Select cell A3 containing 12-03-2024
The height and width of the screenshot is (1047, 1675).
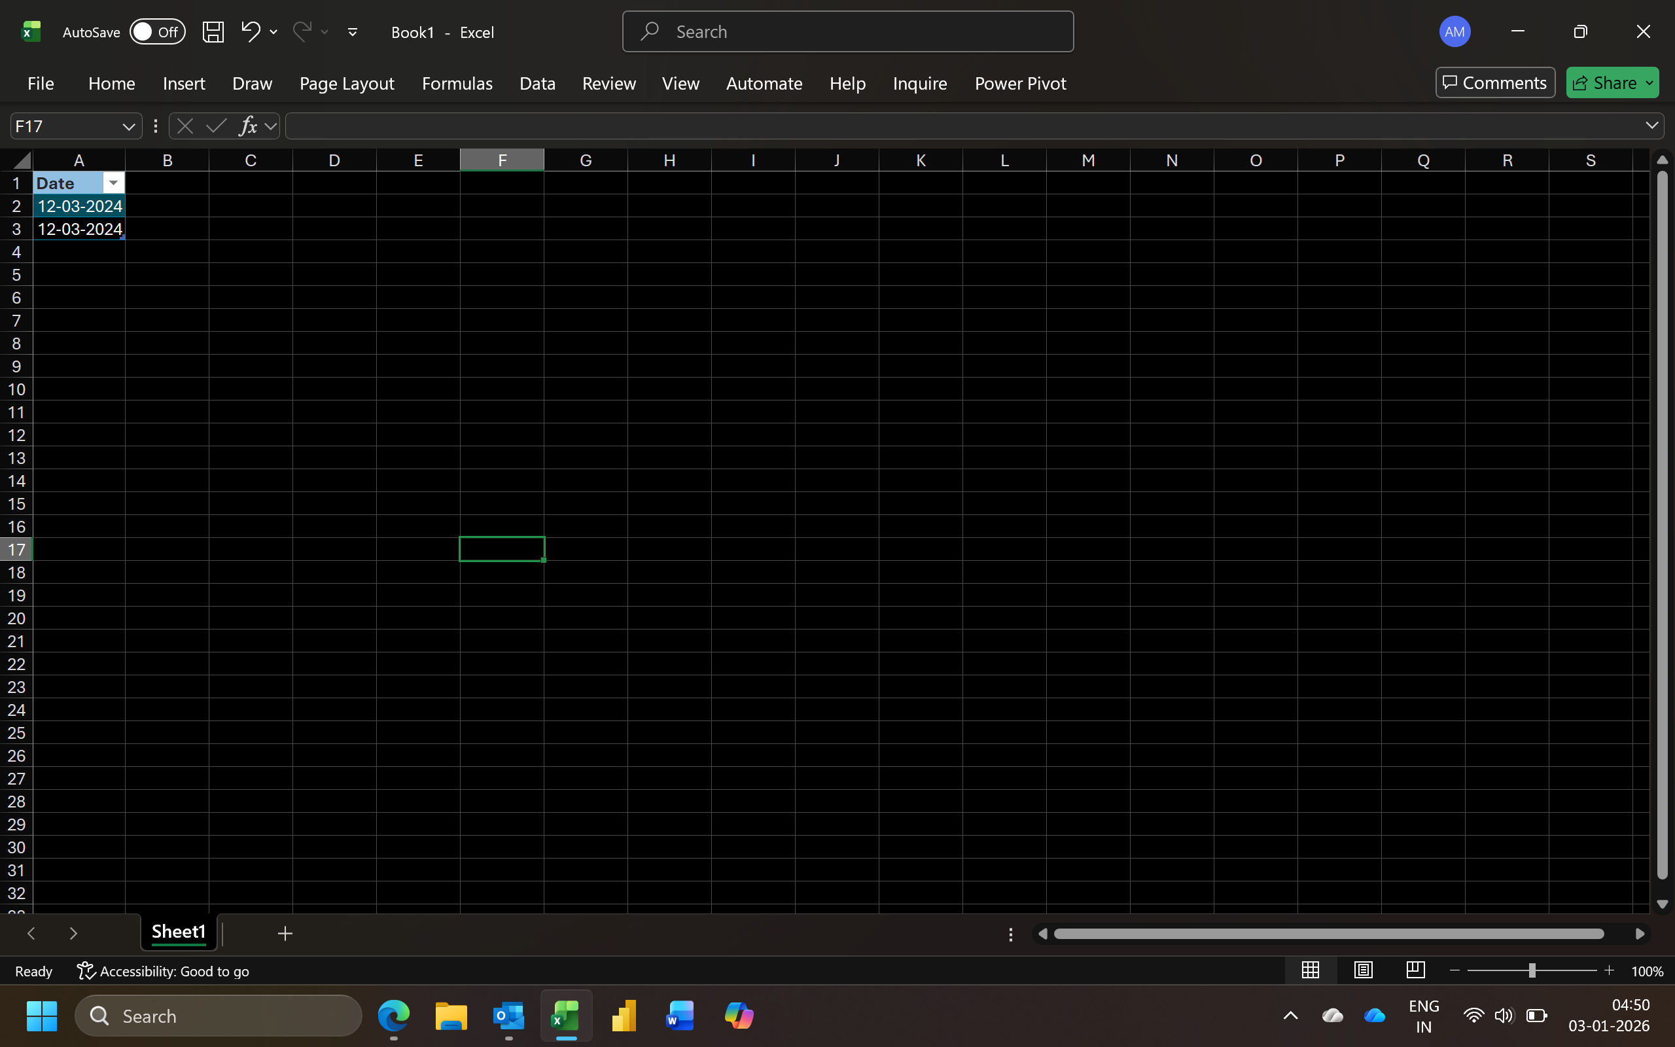[79, 229]
